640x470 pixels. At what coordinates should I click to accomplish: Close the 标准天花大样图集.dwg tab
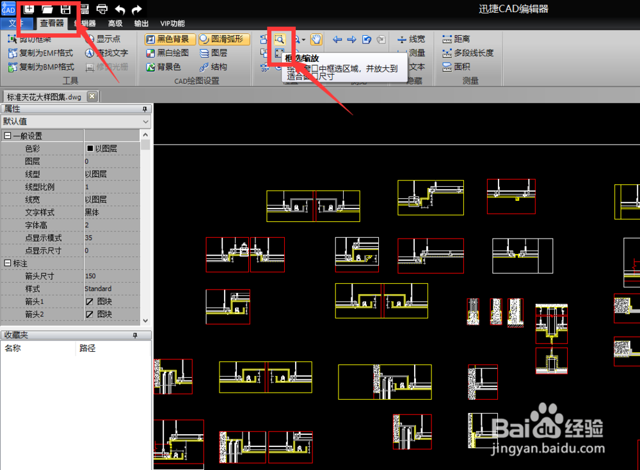click(x=92, y=97)
